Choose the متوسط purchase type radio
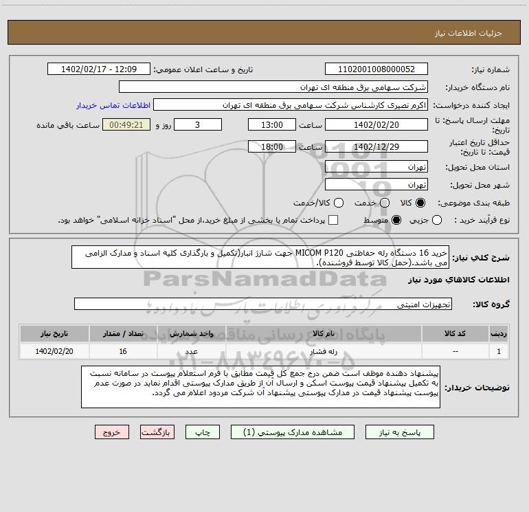The height and width of the screenshot is (512, 529). tap(396, 220)
